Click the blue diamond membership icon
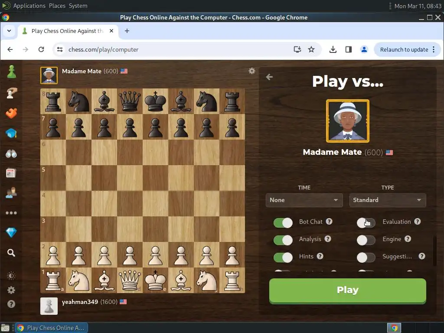 (x=11, y=232)
